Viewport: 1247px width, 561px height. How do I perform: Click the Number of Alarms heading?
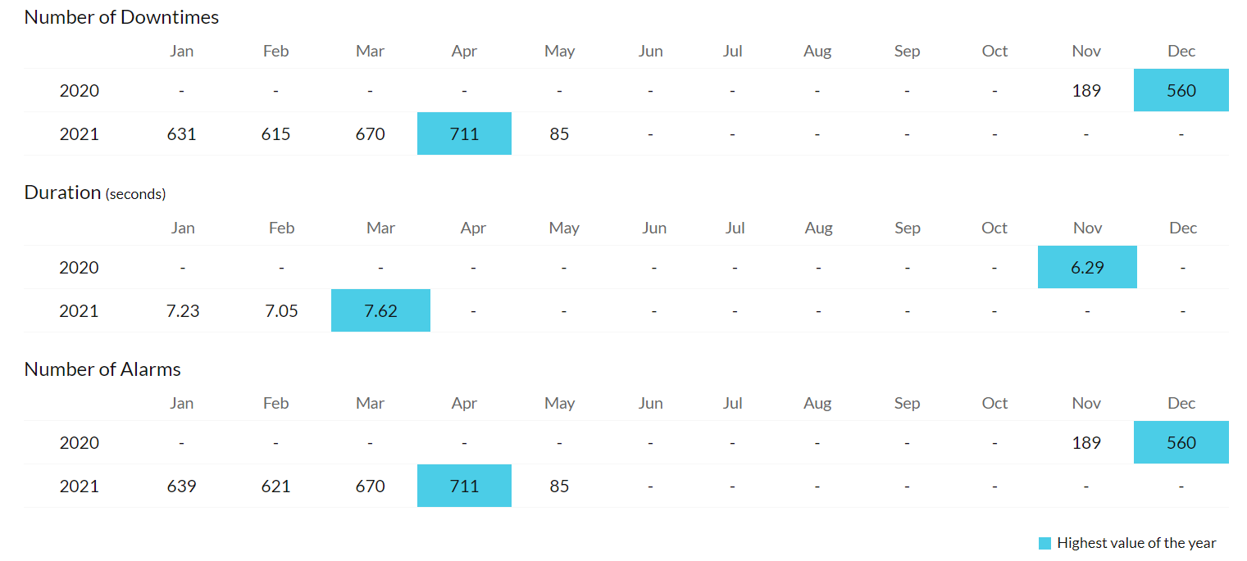pos(102,369)
